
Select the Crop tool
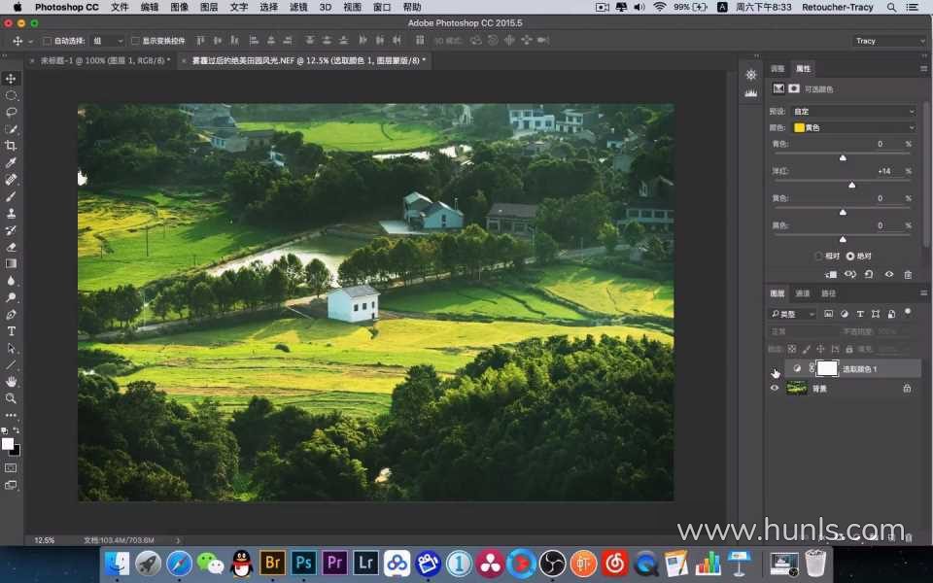(x=11, y=146)
